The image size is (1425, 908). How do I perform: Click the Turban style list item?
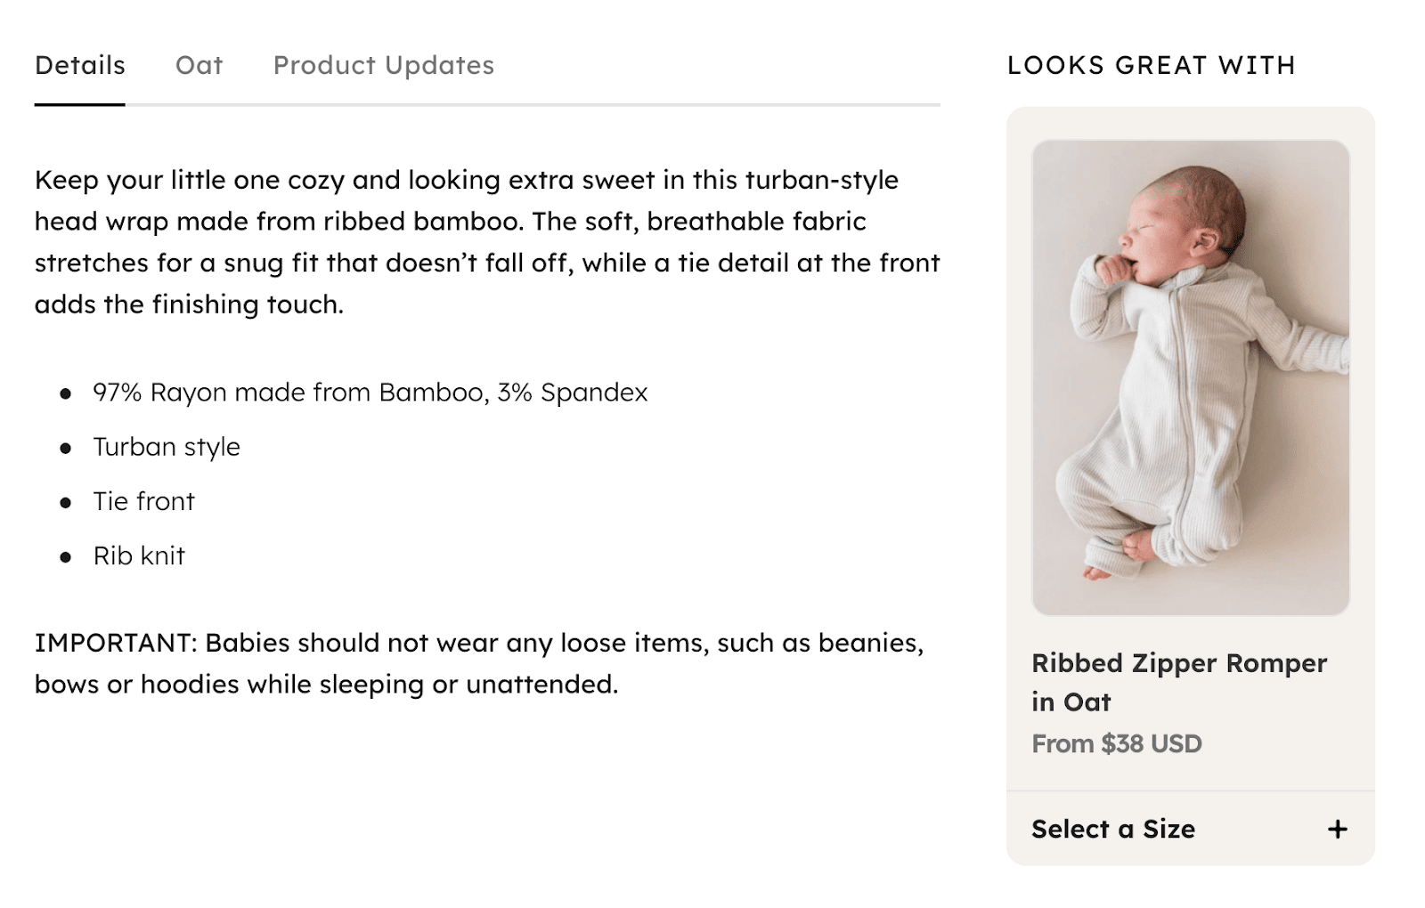pyautogui.click(x=167, y=447)
